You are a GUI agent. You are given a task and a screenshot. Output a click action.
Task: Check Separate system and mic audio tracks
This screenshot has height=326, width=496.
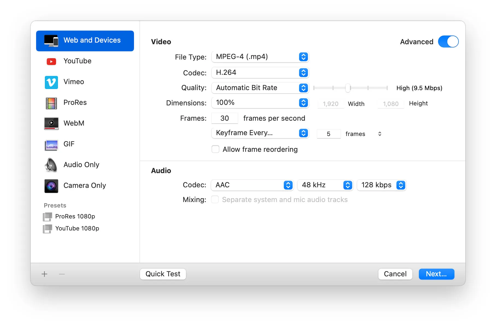pos(215,200)
